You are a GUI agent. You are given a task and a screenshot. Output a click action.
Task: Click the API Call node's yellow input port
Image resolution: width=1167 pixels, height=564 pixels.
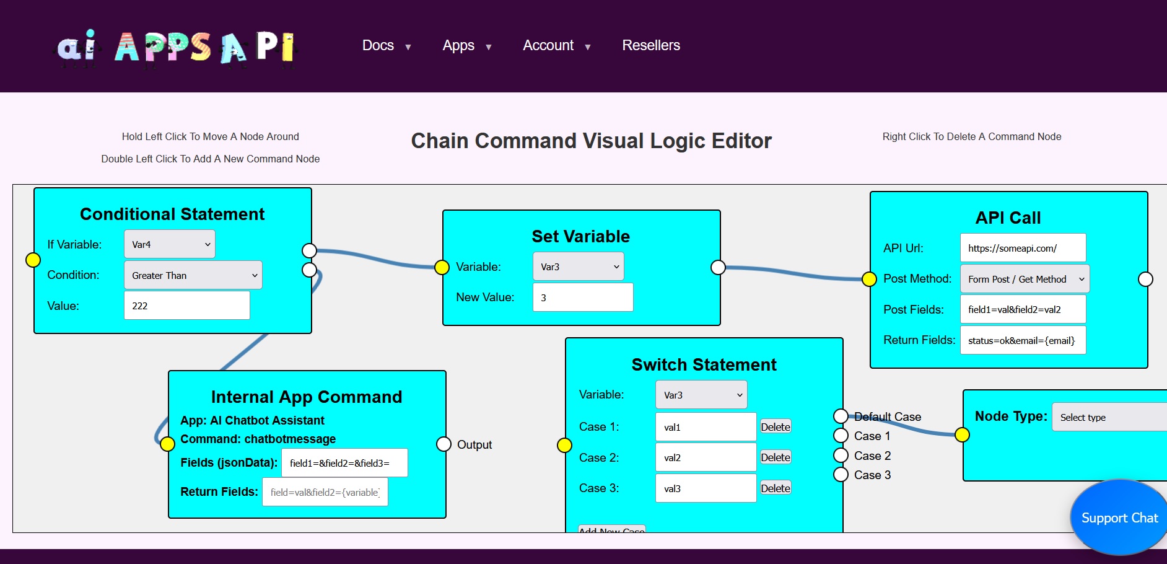click(x=870, y=279)
